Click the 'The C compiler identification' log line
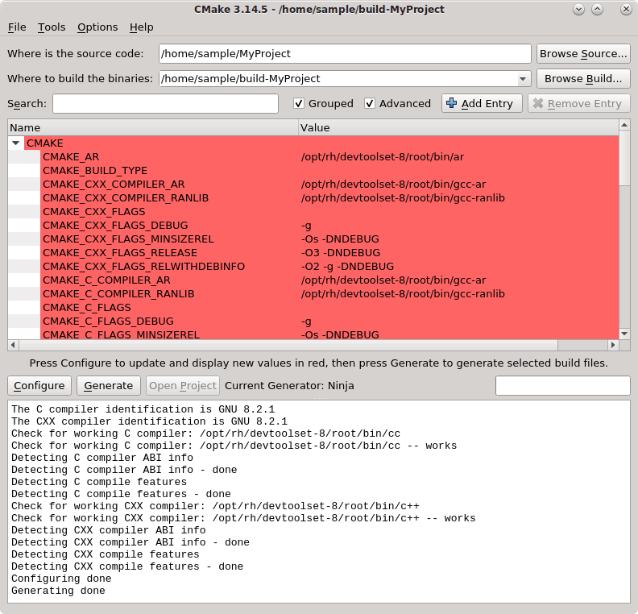Screen dimensions: 638x614 143,409
